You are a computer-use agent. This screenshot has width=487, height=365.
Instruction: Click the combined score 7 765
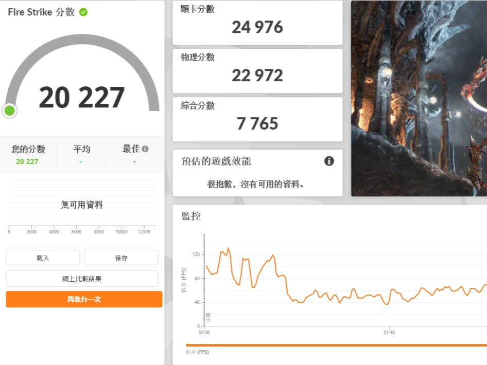[257, 124]
